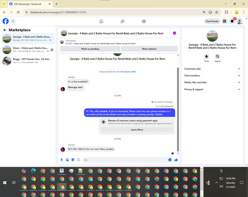Viewport: 248px width, 197px height.
Task: Open the Facebook menu grid icon
Action: [225, 21]
